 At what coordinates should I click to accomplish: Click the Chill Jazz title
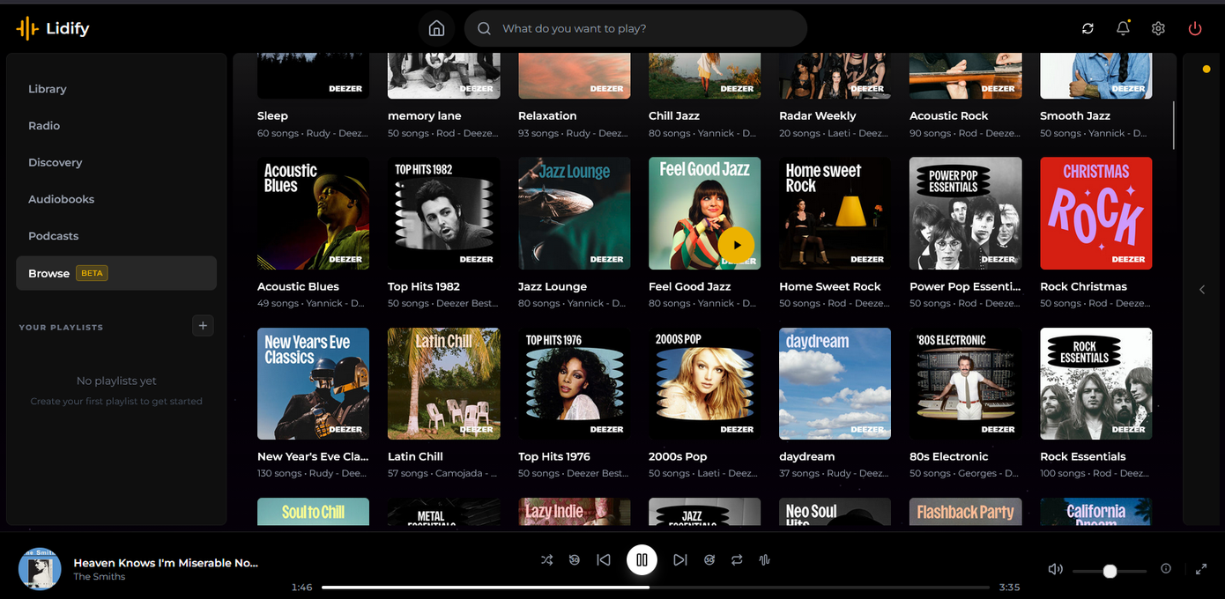[674, 115]
